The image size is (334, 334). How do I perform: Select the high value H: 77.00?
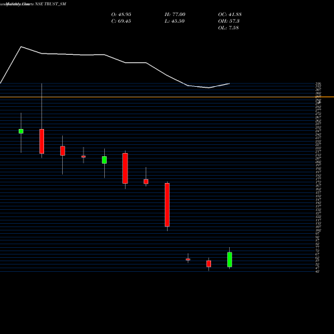point(175,15)
